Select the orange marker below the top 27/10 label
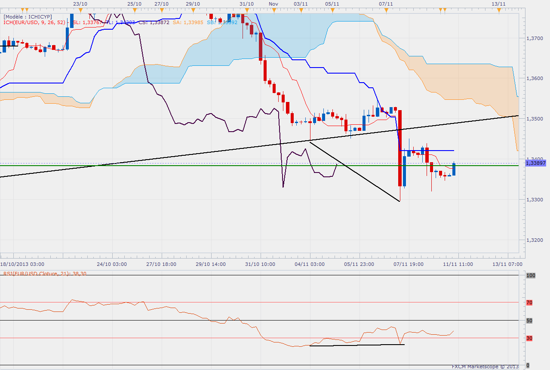The height and width of the screenshot is (370, 550). [x=161, y=9]
